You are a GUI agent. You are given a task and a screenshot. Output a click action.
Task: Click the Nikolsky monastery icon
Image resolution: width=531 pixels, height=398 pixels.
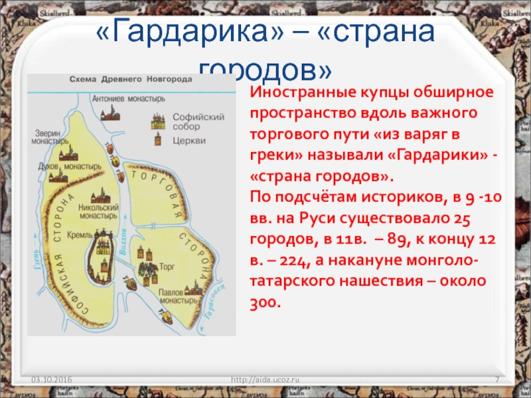pyautogui.click(x=100, y=196)
